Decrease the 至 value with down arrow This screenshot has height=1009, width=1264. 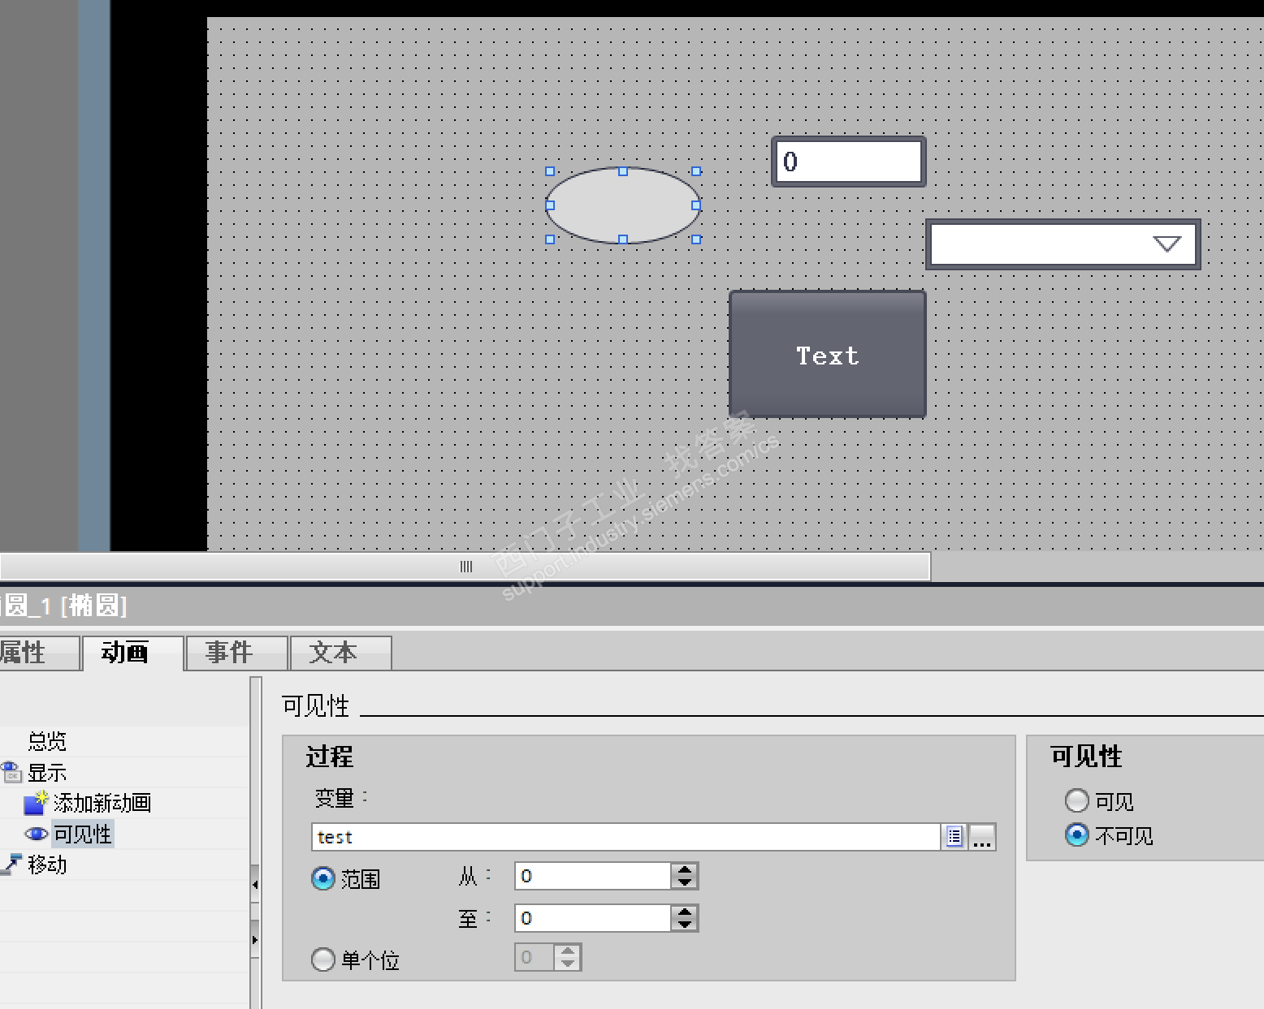685,924
